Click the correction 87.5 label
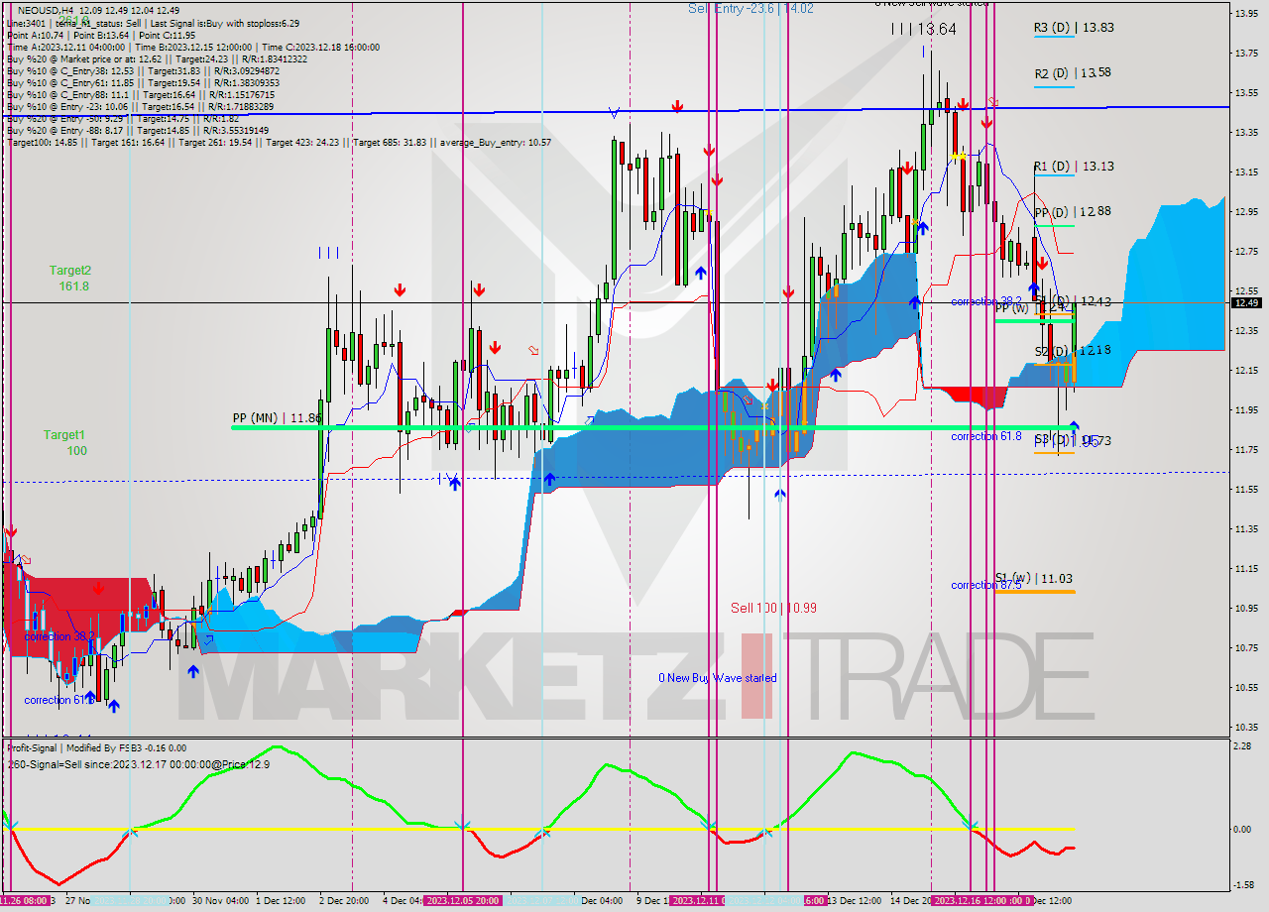 [986, 585]
